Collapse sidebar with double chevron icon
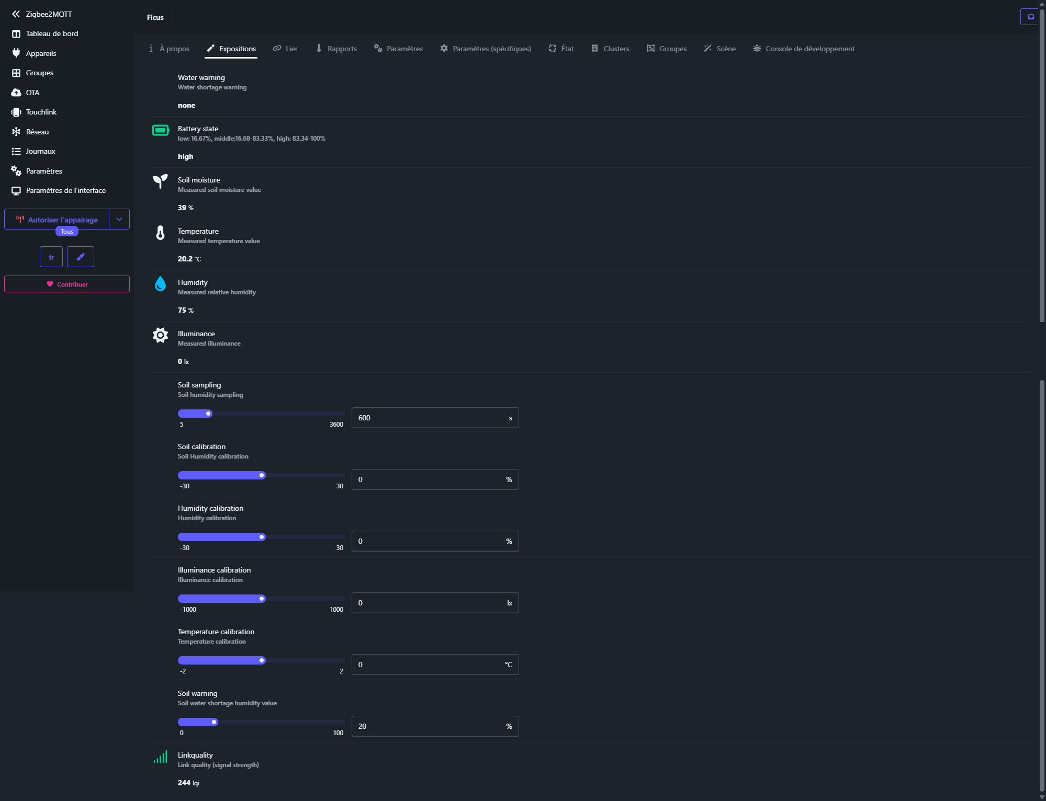1046x801 pixels. [x=16, y=14]
